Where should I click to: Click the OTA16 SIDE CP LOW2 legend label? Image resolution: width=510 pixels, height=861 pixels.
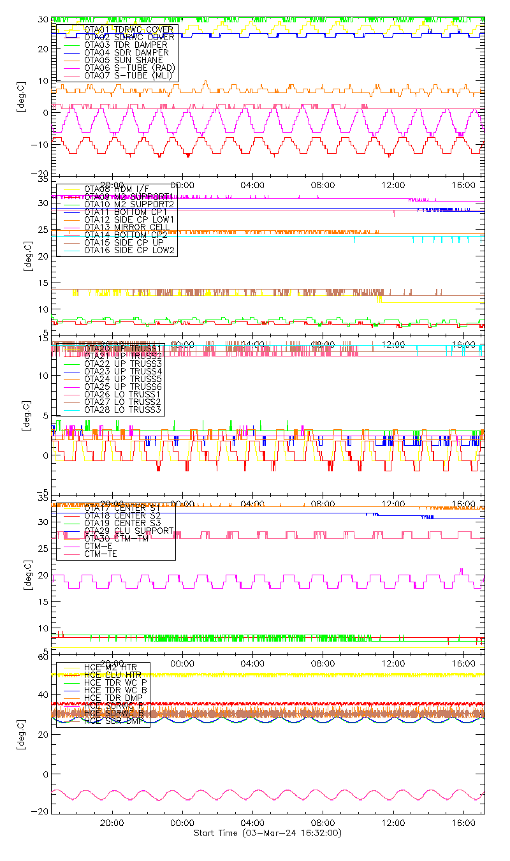tap(129, 250)
